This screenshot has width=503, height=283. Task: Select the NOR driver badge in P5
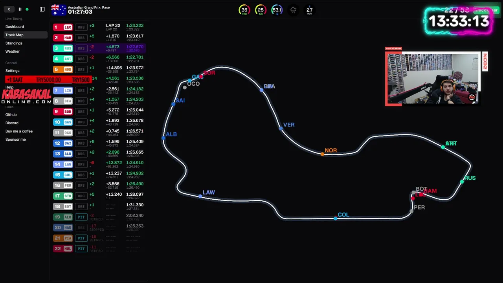[63, 70]
